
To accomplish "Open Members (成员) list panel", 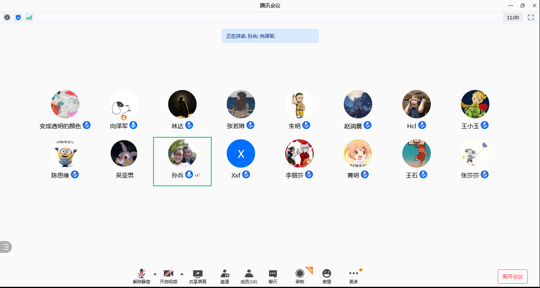I will (249, 274).
